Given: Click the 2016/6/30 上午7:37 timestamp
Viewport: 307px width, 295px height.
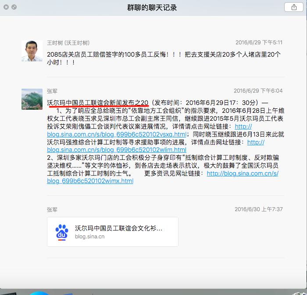Looking at the screenshot, I should 259,209.
